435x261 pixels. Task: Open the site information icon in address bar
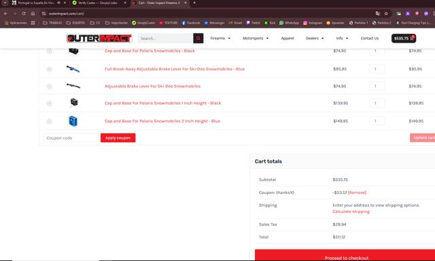pyautogui.click(x=43, y=14)
